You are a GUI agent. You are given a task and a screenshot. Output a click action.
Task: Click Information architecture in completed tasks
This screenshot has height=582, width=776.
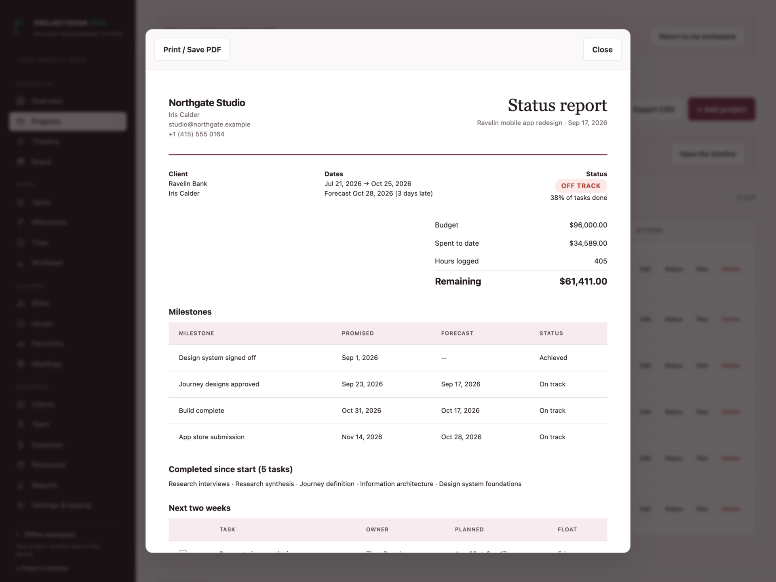[x=396, y=484]
